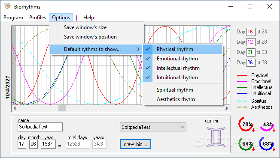Uncheck Intellectual rhythm in submenu
Viewport: 280px width, 158px height.
point(183,68)
